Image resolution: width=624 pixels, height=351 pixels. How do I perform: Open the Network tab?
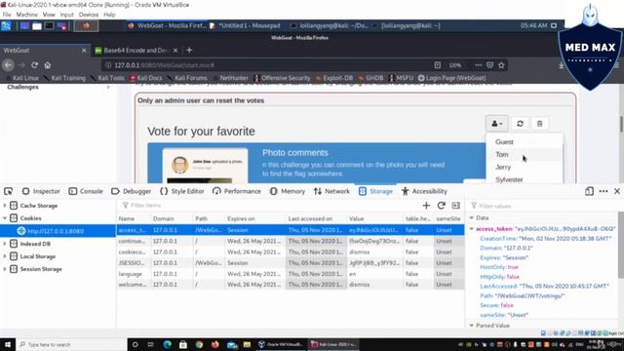click(331, 191)
